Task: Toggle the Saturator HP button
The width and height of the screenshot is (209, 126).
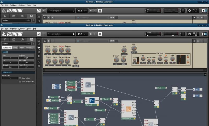Action: (x=188, y=62)
